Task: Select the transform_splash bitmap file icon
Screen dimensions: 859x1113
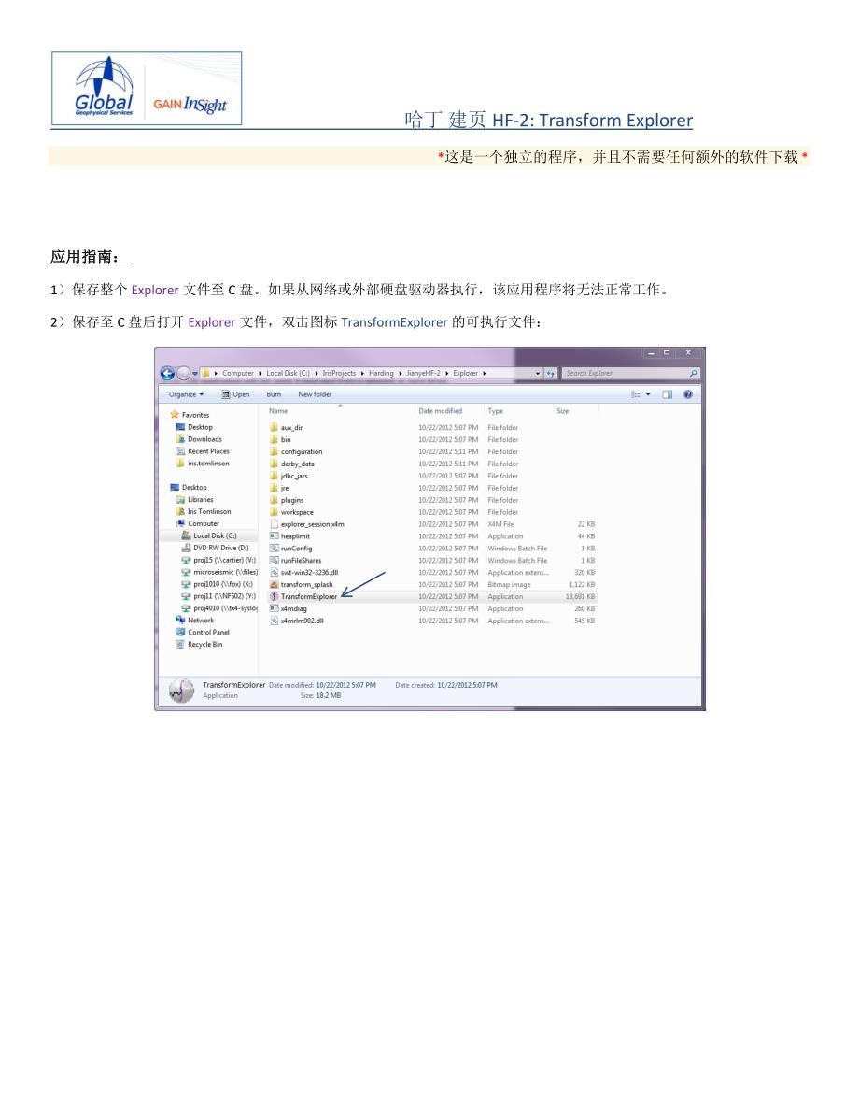Action: (x=275, y=584)
